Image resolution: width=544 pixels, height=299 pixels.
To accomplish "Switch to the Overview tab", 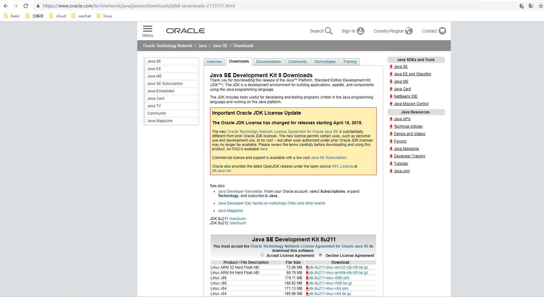I will pyautogui.click(x=214, y=62).
